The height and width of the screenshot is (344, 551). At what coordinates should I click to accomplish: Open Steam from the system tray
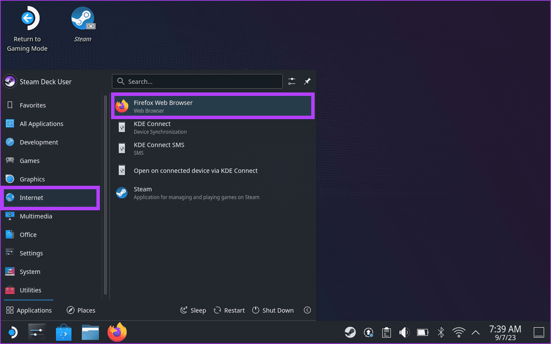[350, 332]
